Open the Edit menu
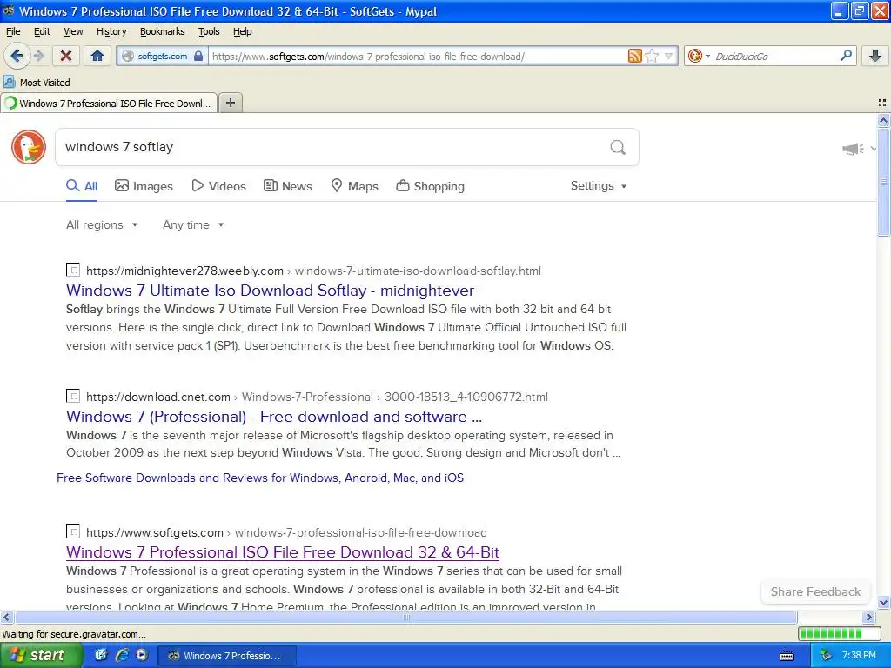891x668 pixels. (x=42, y=31)
